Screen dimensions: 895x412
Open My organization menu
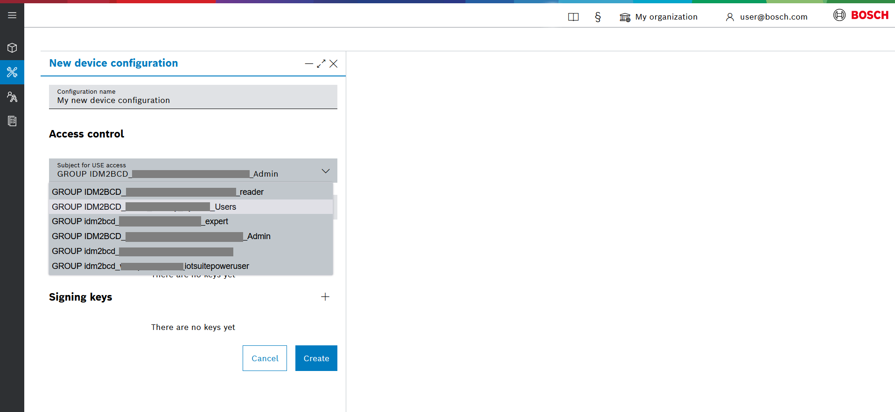click(658, 17)
